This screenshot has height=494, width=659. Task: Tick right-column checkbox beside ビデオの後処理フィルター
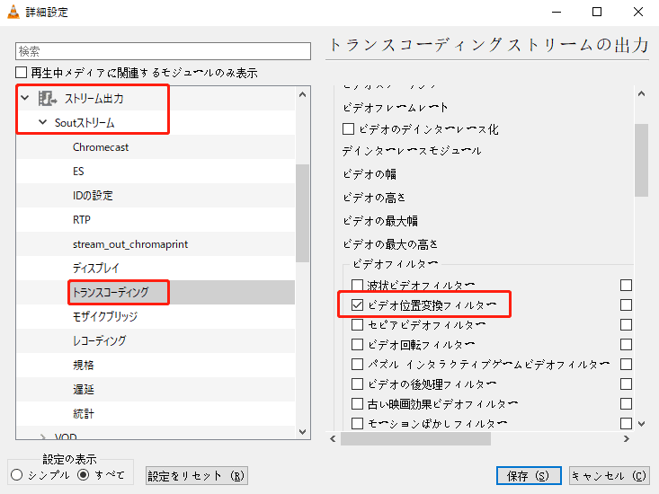[x=627, y=384]
